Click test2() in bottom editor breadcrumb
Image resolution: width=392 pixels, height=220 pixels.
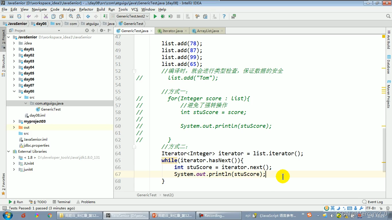click(x=168, y=195)
